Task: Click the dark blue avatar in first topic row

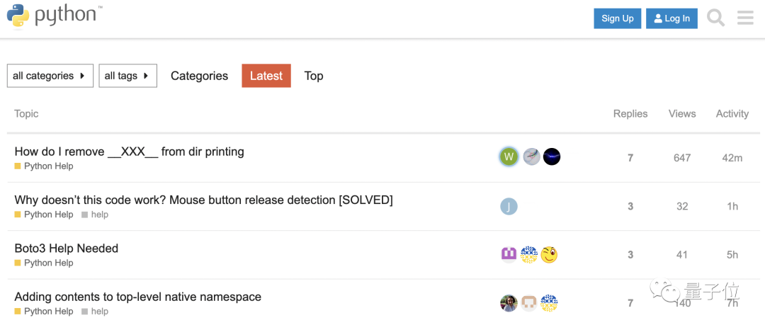Action: tap(552, 157)
